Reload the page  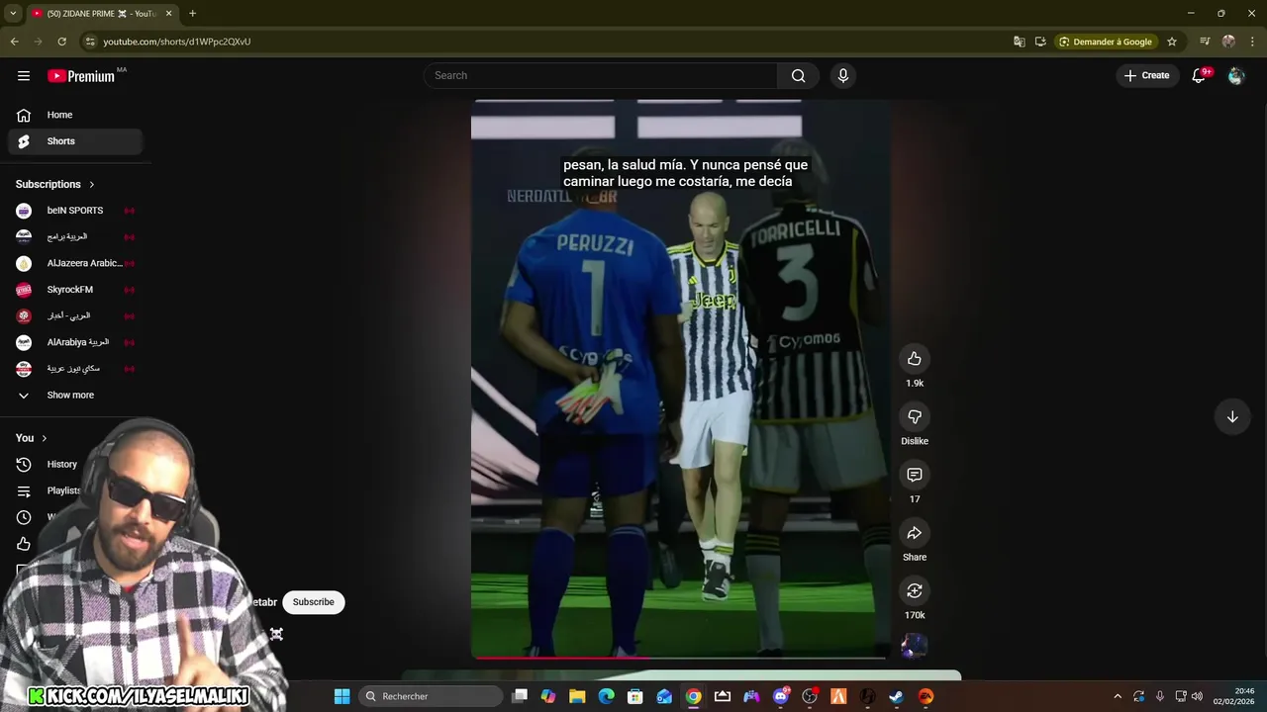pyautogui.click(x=61, y=42)
